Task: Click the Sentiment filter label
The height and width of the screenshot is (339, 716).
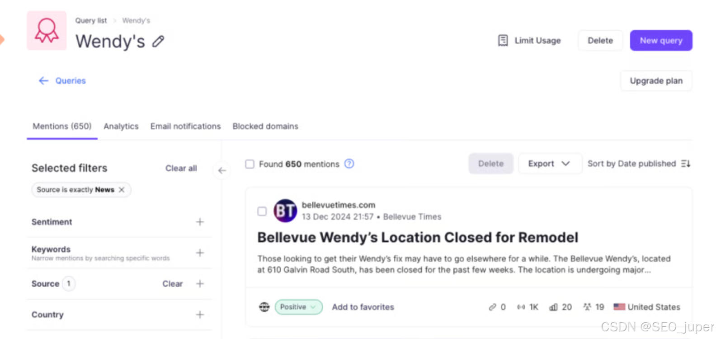Action: (x=52, y=222)
